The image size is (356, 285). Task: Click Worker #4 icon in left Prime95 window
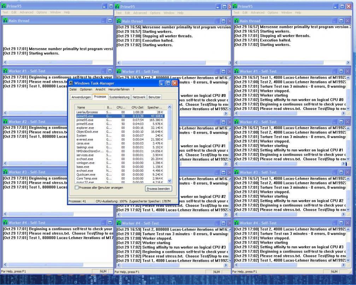coord(5,223)
